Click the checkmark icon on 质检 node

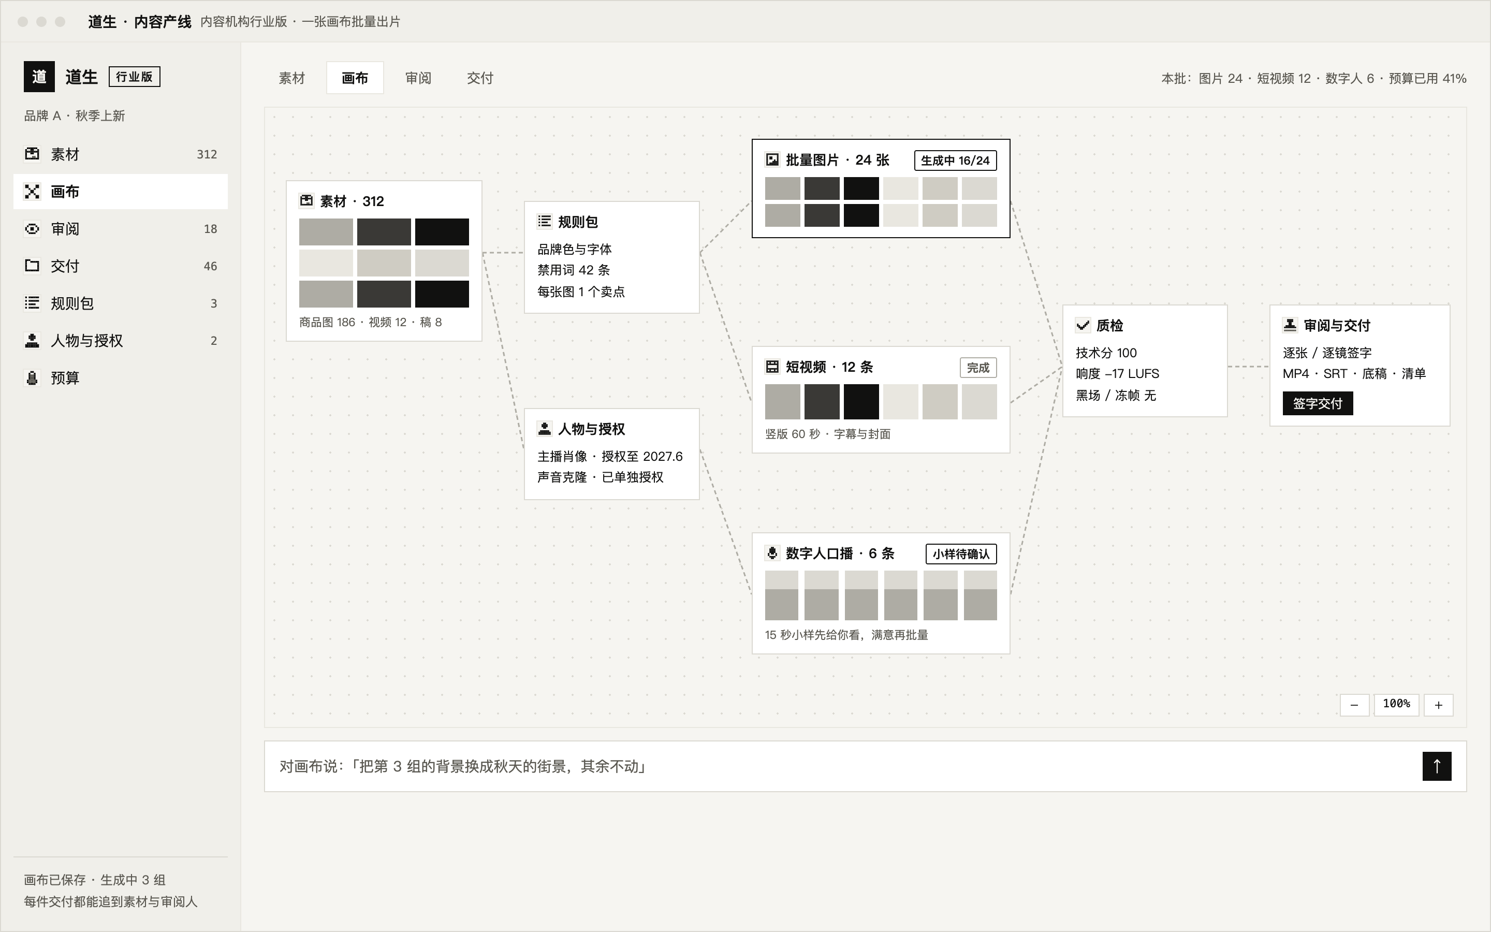click(1083, 325)
